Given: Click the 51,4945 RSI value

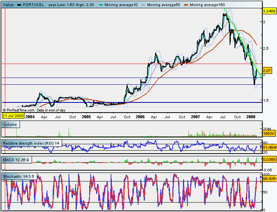Looking at the screenshot, I should [270, 147].
